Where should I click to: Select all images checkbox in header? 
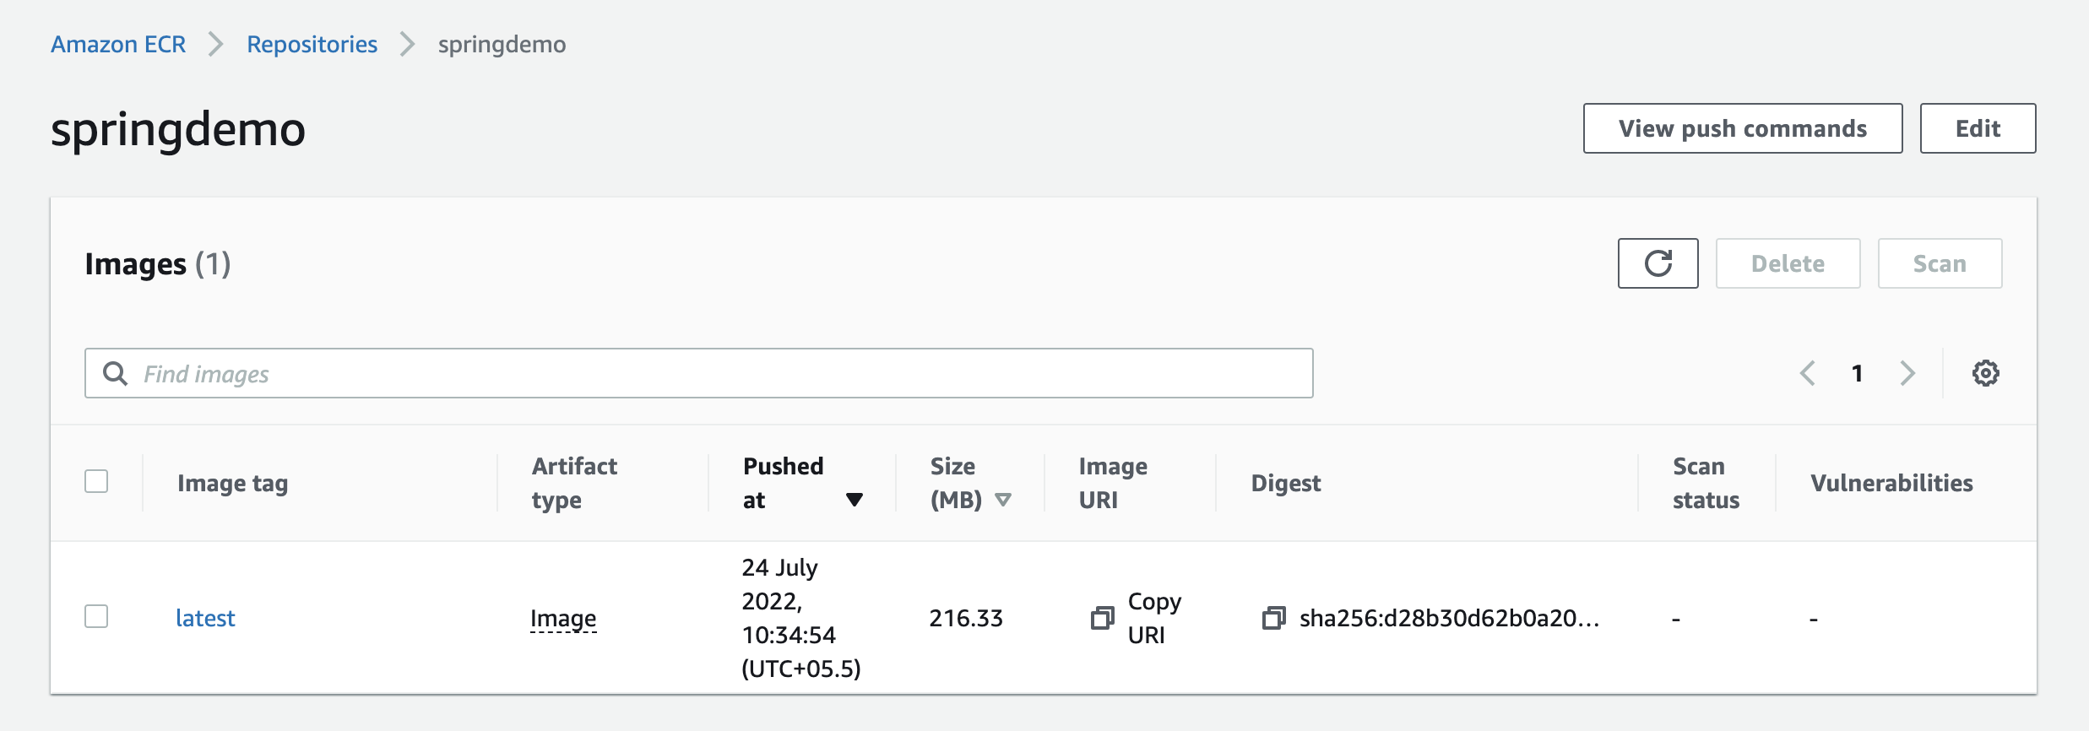tap(96, 482)
